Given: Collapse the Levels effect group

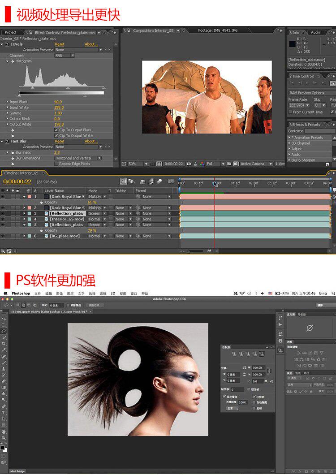Looking at the screenshot, I should [x=2, y=44].
